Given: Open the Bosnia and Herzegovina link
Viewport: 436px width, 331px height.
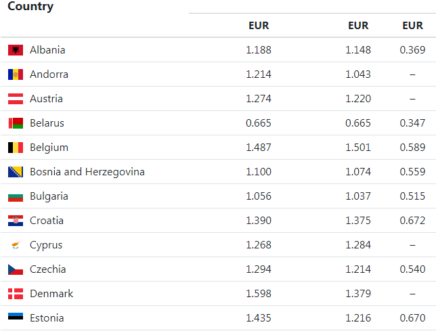Looking at the screenshot, I should point(87,172).
